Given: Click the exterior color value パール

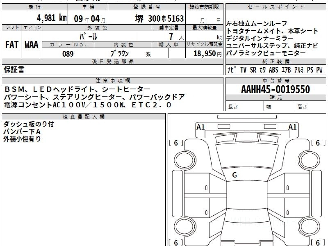Looking at the screenshot, I should pyautogui.click(x=88, y=36).
